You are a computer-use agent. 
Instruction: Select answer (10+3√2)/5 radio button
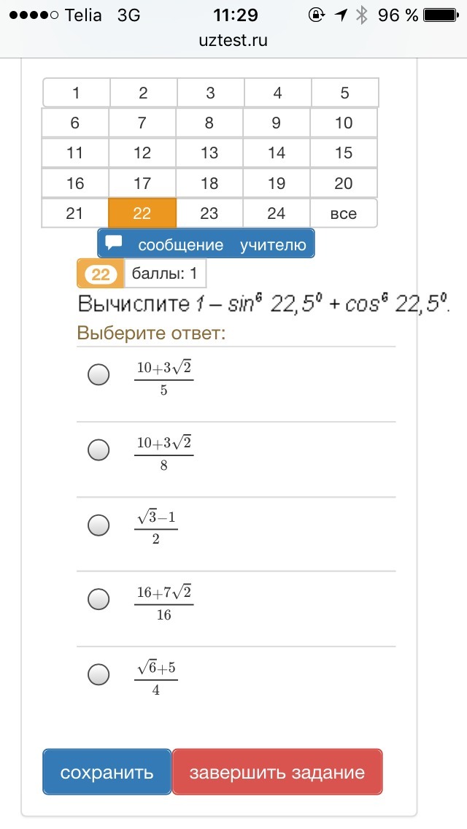pos(99,374)
